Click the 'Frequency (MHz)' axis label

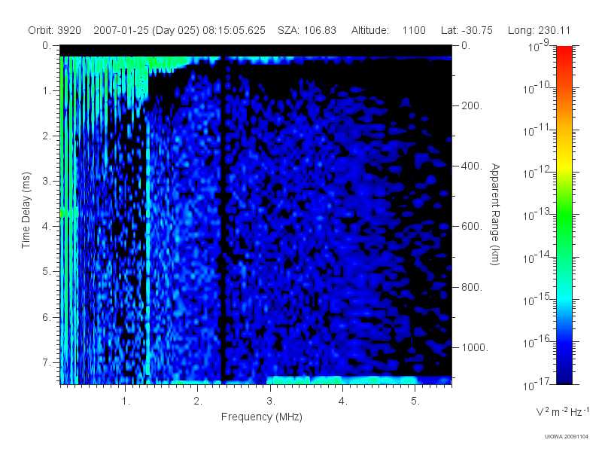(x=261, y=417)
